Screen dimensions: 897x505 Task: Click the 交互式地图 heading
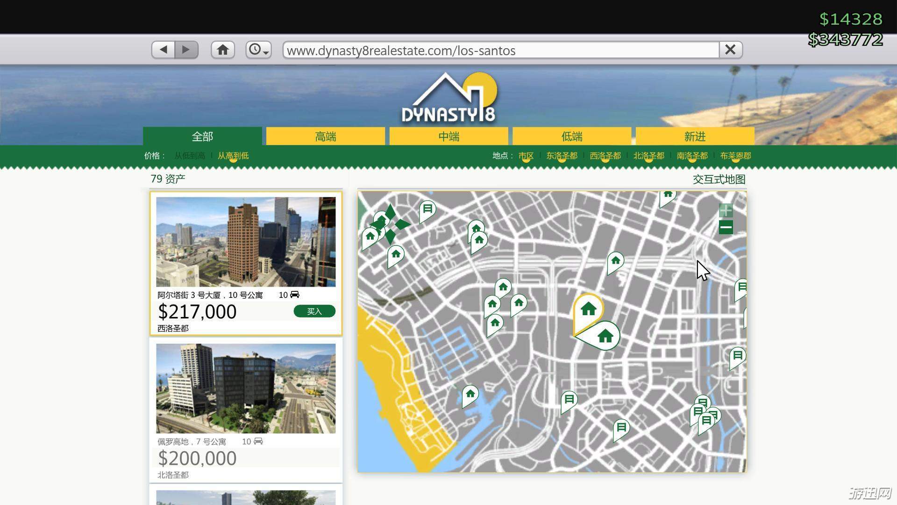point(719,180)
